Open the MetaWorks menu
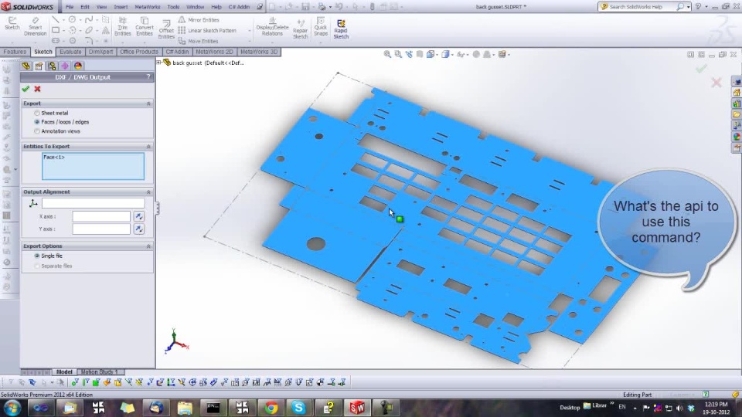 pos(147,7)
